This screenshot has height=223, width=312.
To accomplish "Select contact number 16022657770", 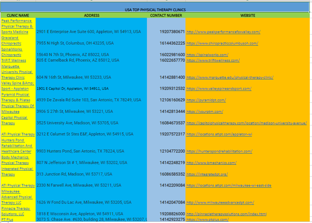I will [x=172, y=60].
